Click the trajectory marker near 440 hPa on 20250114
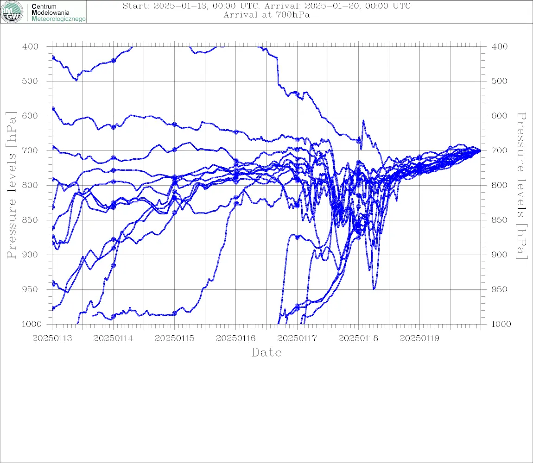The image size is (533, 463). pyautogui.click(x=114, y=61)
